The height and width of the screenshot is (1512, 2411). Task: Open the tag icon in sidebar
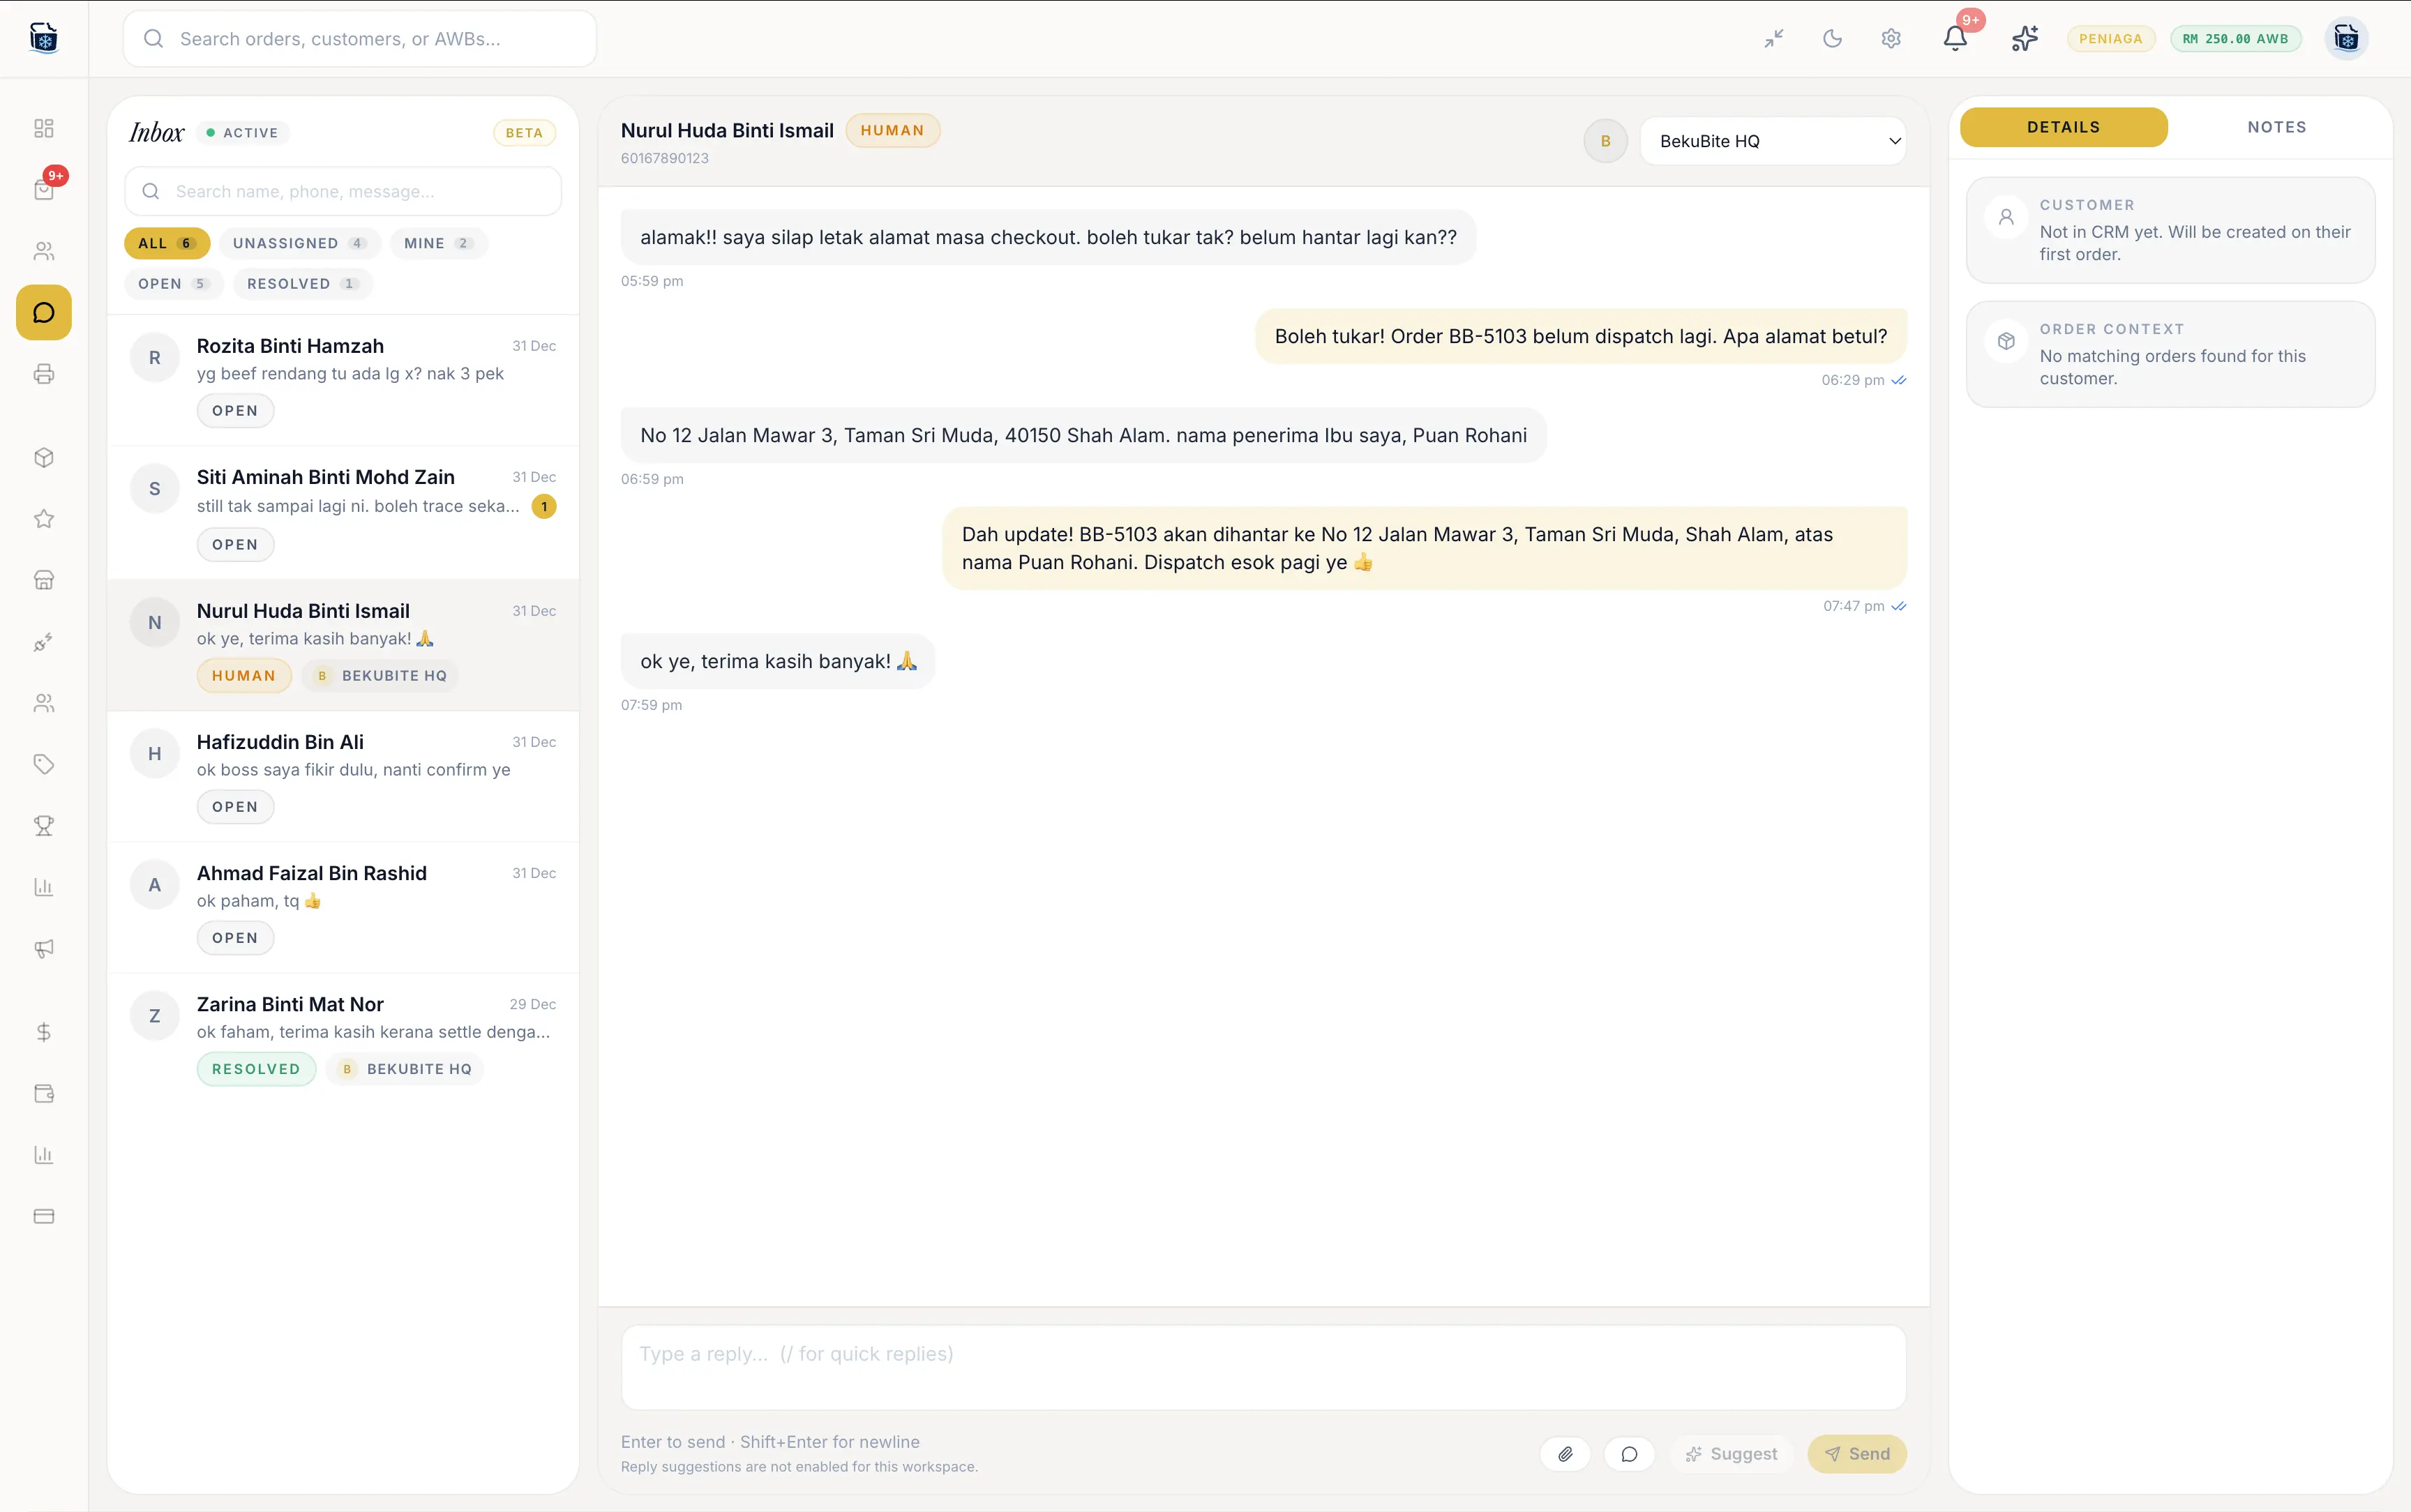point(43,764)
